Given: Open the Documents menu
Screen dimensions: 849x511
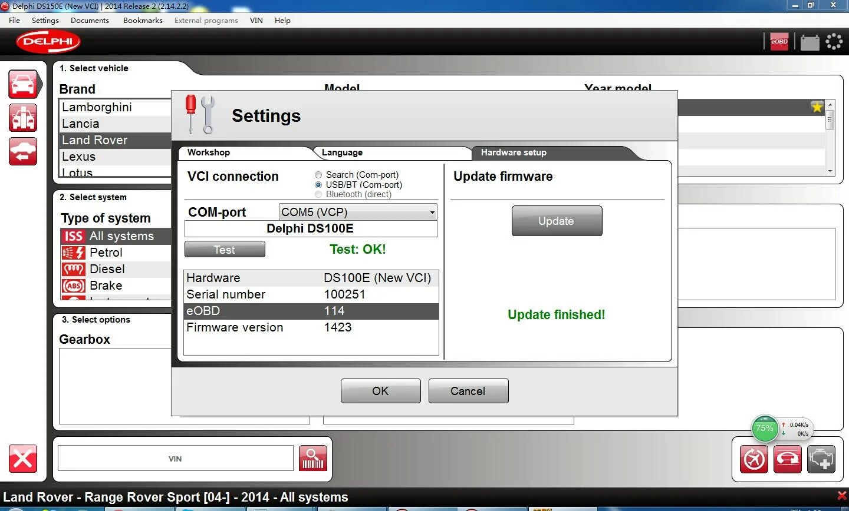Looking at the screenshot, I should coord(90,20).
